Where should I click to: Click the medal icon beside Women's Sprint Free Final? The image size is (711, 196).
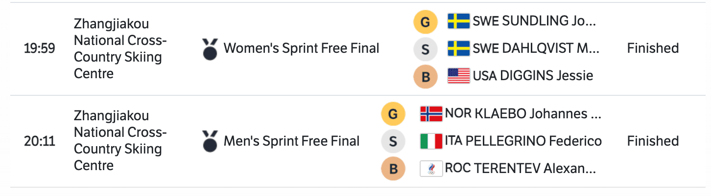point(210,49)
